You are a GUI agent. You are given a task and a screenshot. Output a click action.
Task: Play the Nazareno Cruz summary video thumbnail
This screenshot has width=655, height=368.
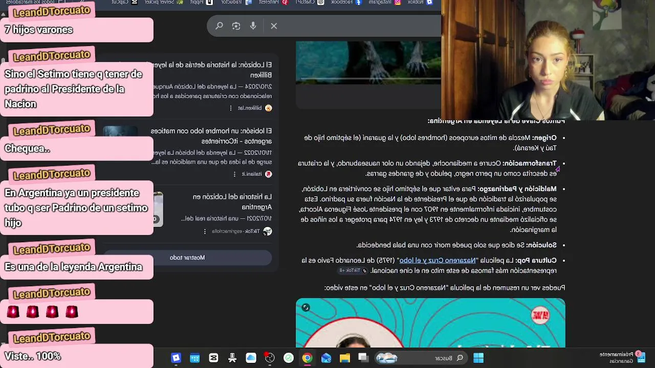[430, 323]
